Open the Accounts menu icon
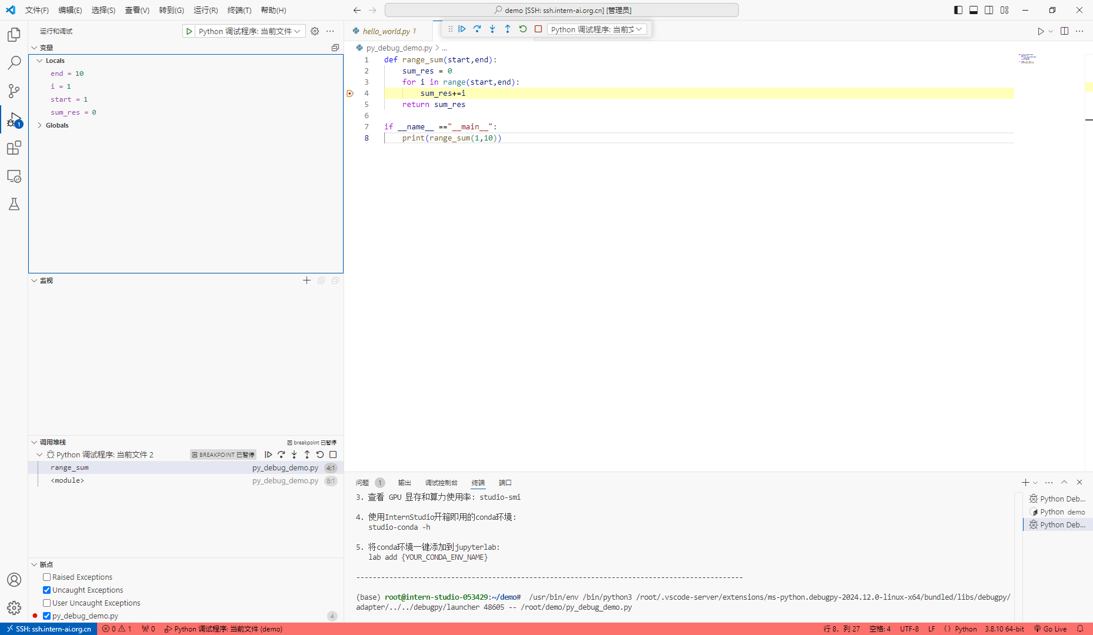This screenshot has width=1093, height=635. point(14,580)
